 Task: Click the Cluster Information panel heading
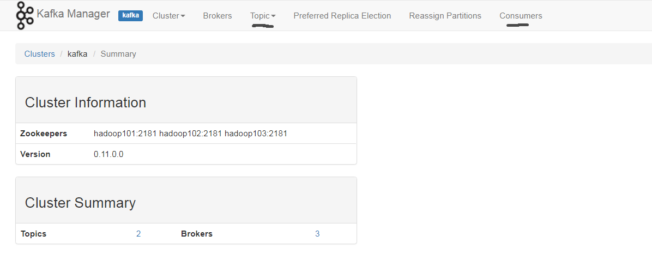pos(85,102)
